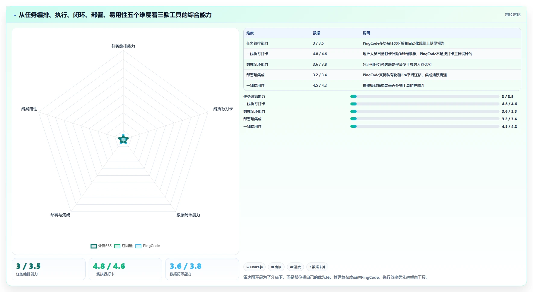The width and height of the screenshot is (533, 292).
Task: Open the 4.8 / 4.6 一线执行打卡 stat card
Action: [x=125, y=269]
